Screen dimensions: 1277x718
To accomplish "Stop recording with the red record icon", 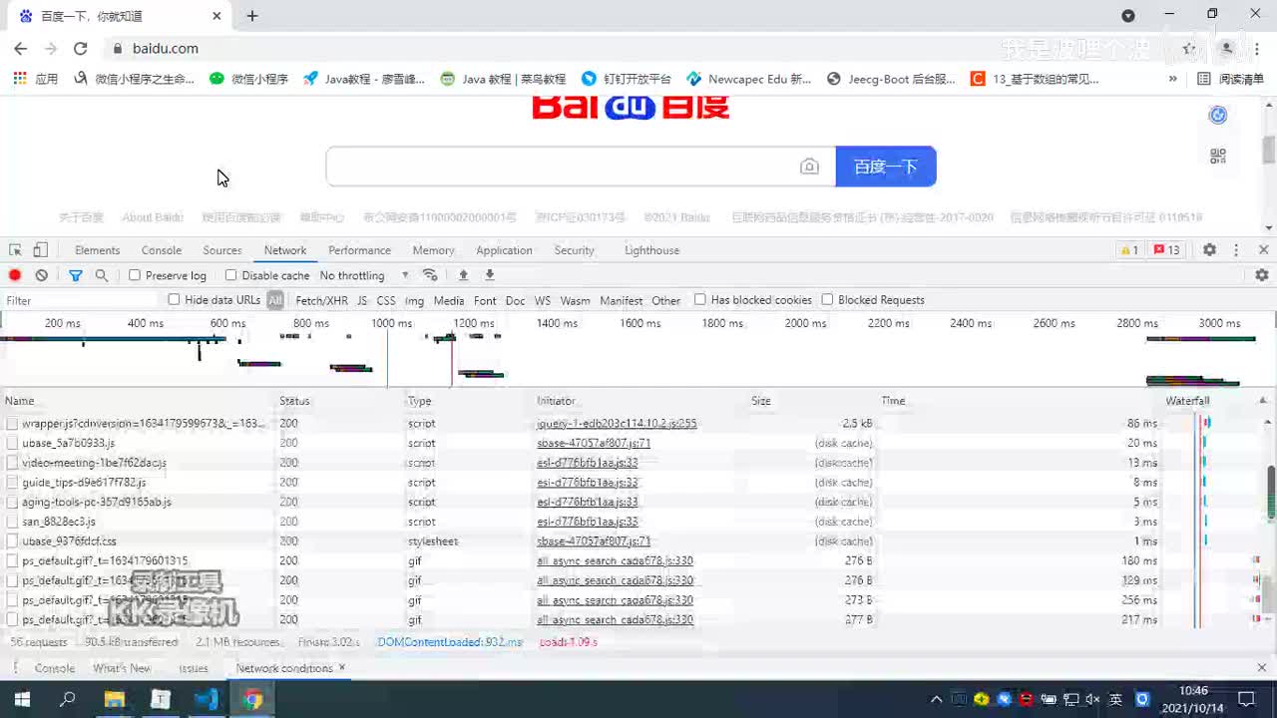I will click(x=15, y=275).
